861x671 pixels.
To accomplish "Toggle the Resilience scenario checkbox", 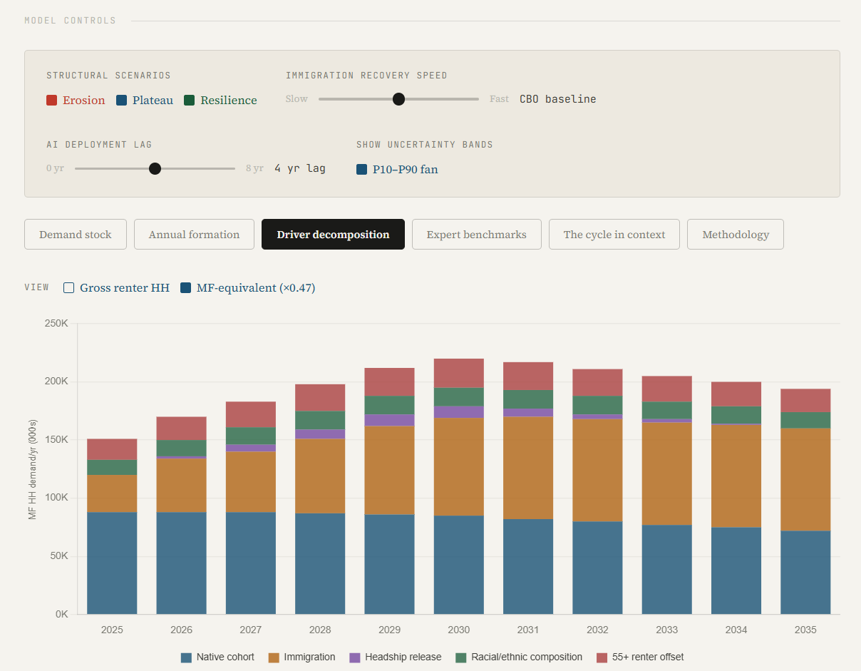I will (190, 101).
